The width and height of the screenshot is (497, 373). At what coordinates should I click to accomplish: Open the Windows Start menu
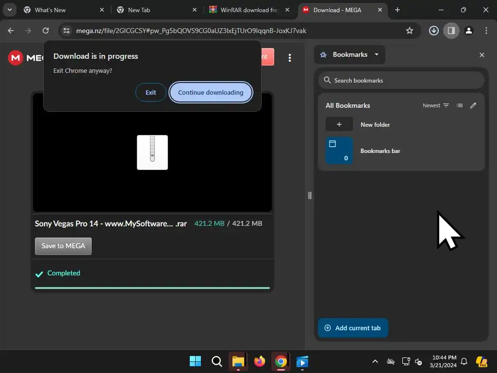pos(195,361)
